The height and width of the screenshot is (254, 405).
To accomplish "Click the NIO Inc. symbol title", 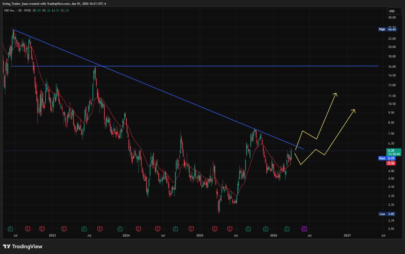I will click(9, 10).
